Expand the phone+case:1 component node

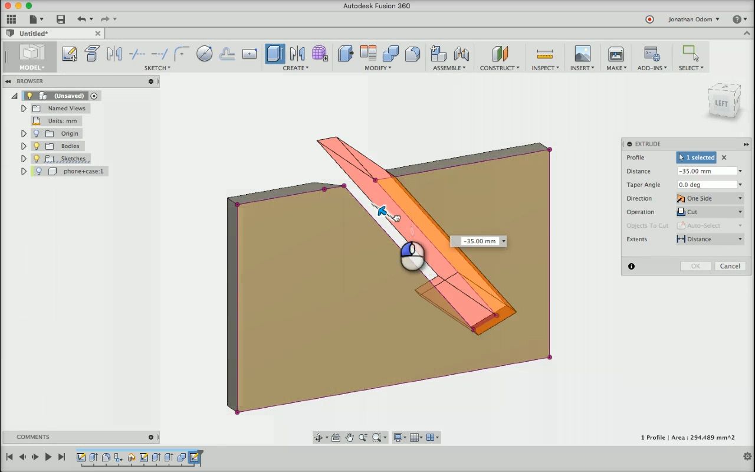point(24,171)
